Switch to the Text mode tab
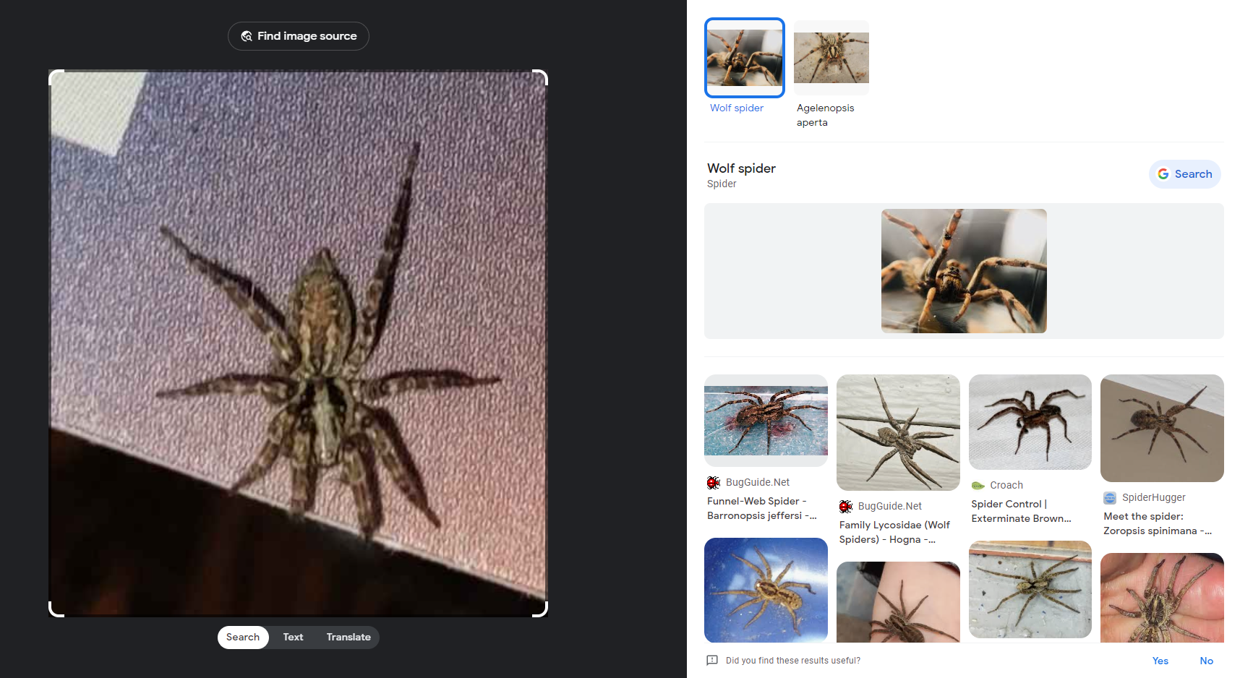The width and height of the screenshot is (1240, 678). [x=293, y=638]
